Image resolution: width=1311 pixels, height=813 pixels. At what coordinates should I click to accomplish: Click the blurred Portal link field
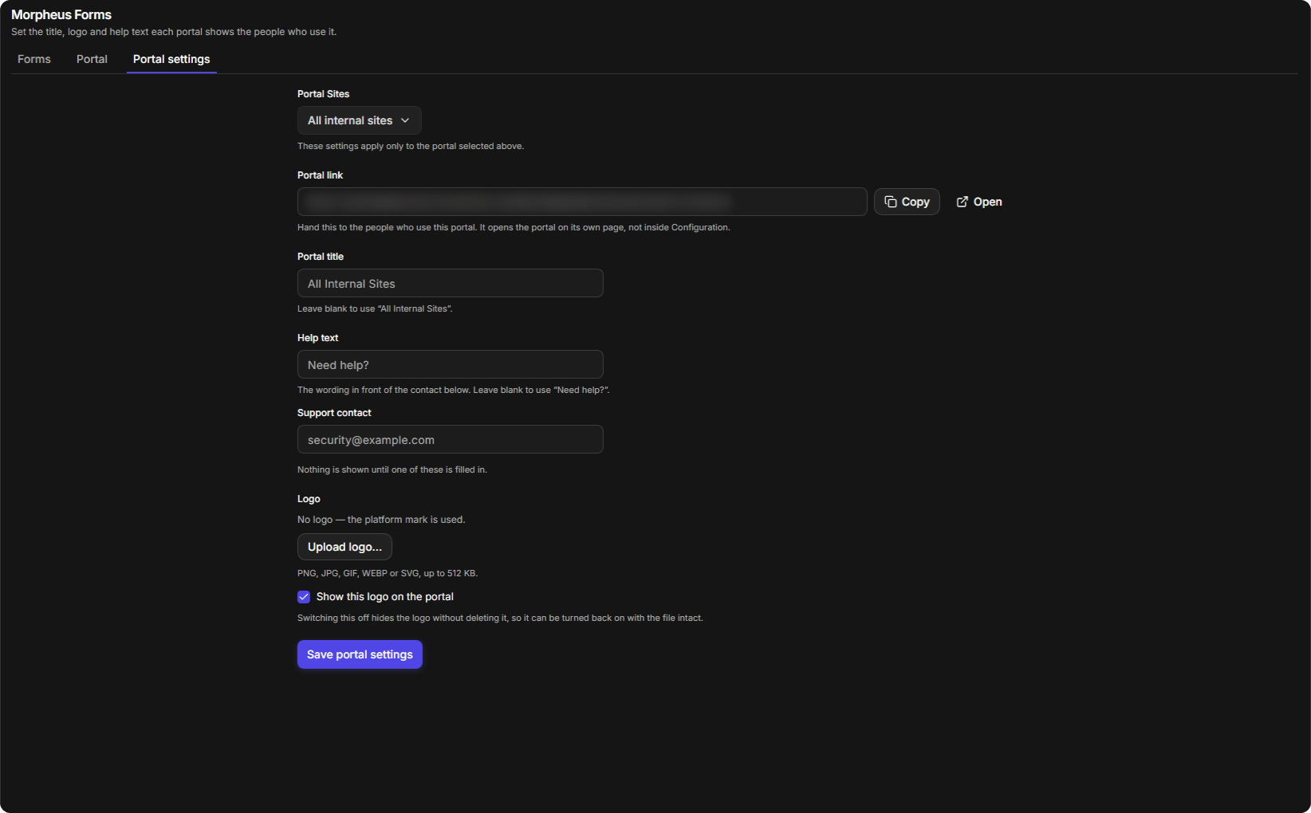click(x=582, y=202)
